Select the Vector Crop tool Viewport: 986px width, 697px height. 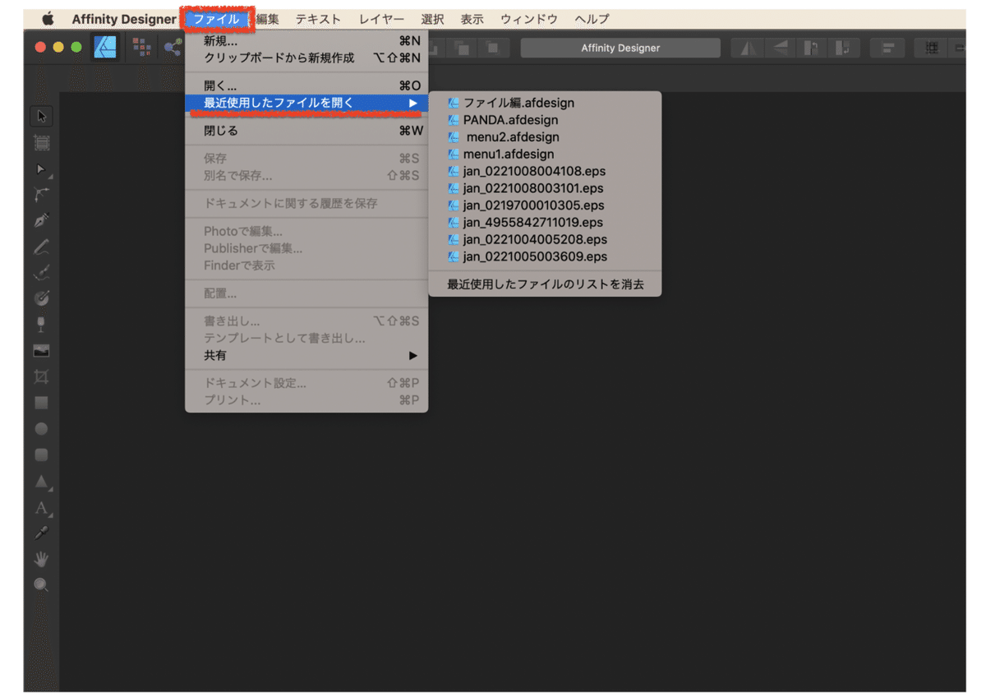tap(41, 376)
